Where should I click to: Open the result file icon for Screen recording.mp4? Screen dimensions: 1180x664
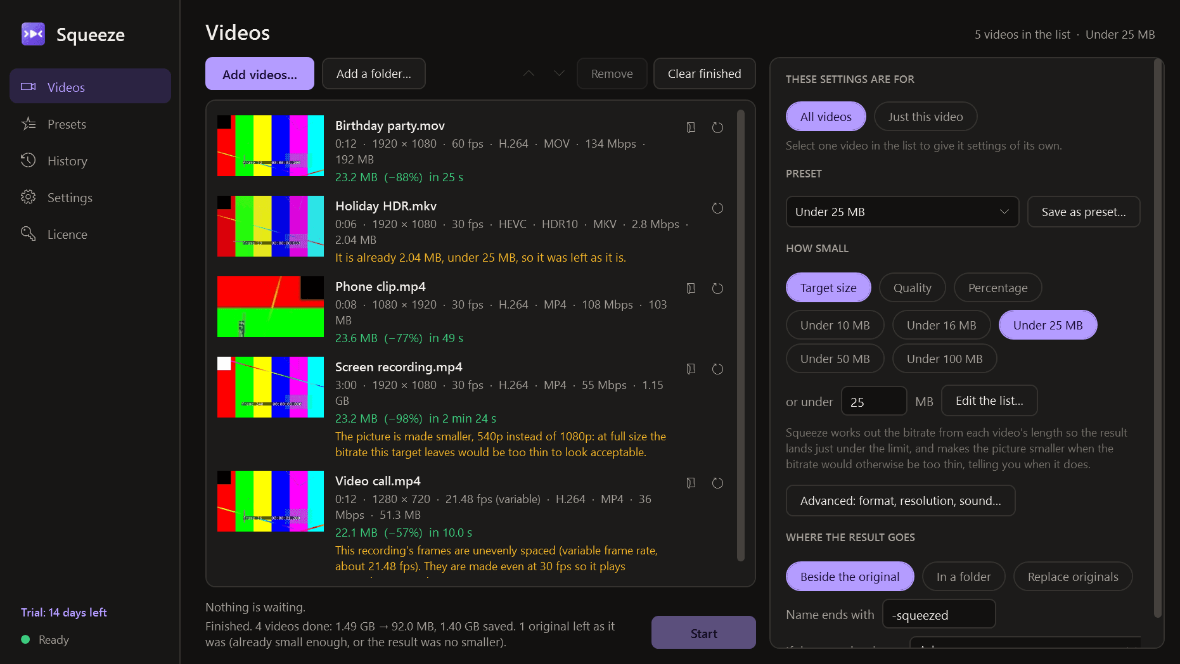tap(691, 369)
